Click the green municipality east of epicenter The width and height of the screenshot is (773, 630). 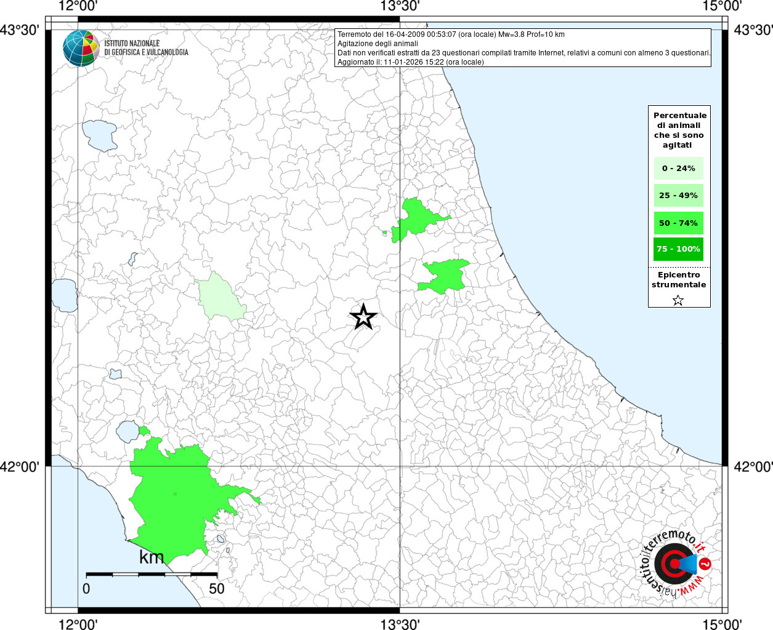point(445,276)
